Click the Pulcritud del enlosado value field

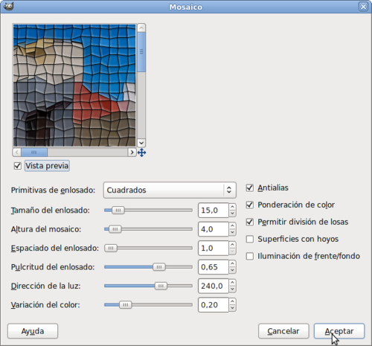tap(213, 267)
